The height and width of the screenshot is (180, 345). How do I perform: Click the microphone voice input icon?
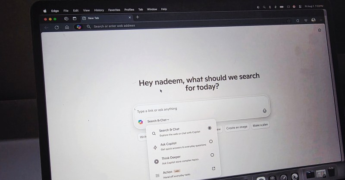[264, 111]
